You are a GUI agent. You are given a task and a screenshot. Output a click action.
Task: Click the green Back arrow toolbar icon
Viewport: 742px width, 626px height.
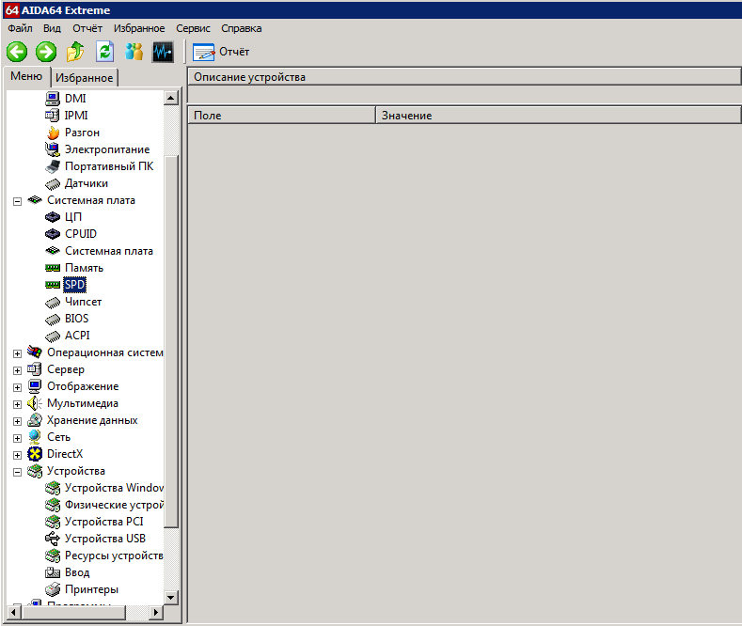pyautogui.click(x=17, y=52)
